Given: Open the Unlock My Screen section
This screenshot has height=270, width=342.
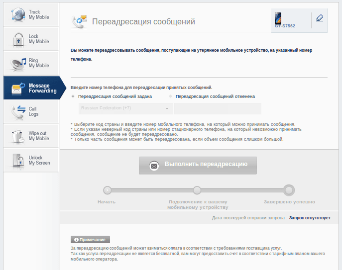Looking at the screenshot, I should [x=31, y=160].
